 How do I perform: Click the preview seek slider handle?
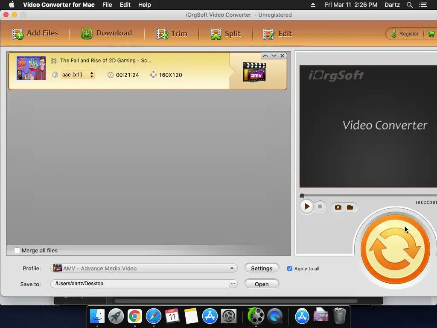tap(302, 196)
